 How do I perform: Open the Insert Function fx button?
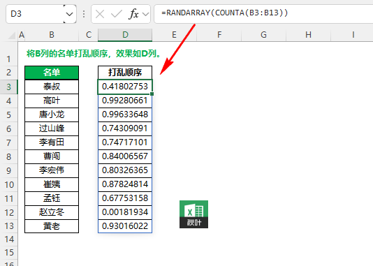133,14
